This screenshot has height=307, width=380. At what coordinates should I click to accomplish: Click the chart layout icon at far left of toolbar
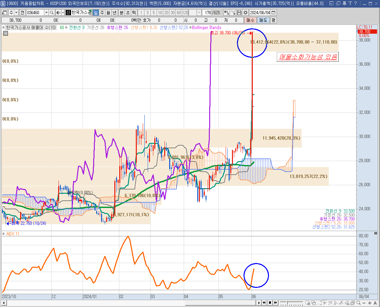click(x=4, y=13)
